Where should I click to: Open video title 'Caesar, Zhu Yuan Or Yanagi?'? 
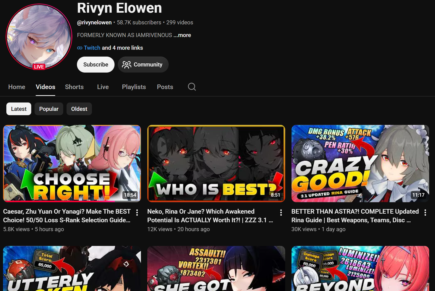click(x=67, y=216)
